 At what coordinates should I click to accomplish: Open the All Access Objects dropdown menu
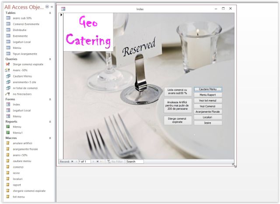click(47, 7)
